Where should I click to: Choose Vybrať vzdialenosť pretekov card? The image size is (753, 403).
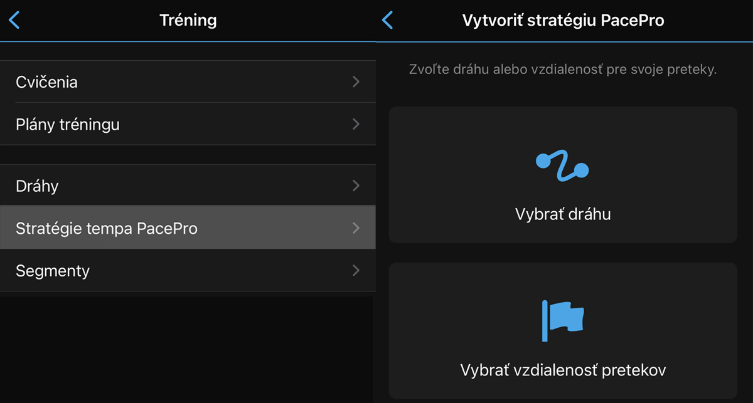point(563,330)
